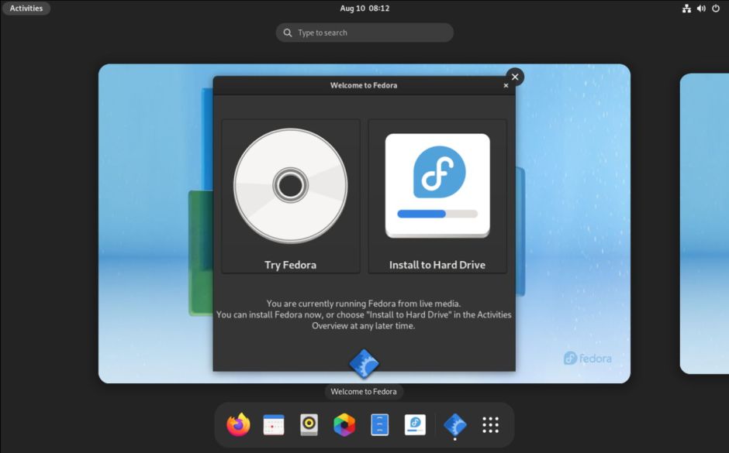This screenshot has width=729, height=453.
Task: Click the Welcome to Fedora caption label
Action: click(x=364, y=392)
